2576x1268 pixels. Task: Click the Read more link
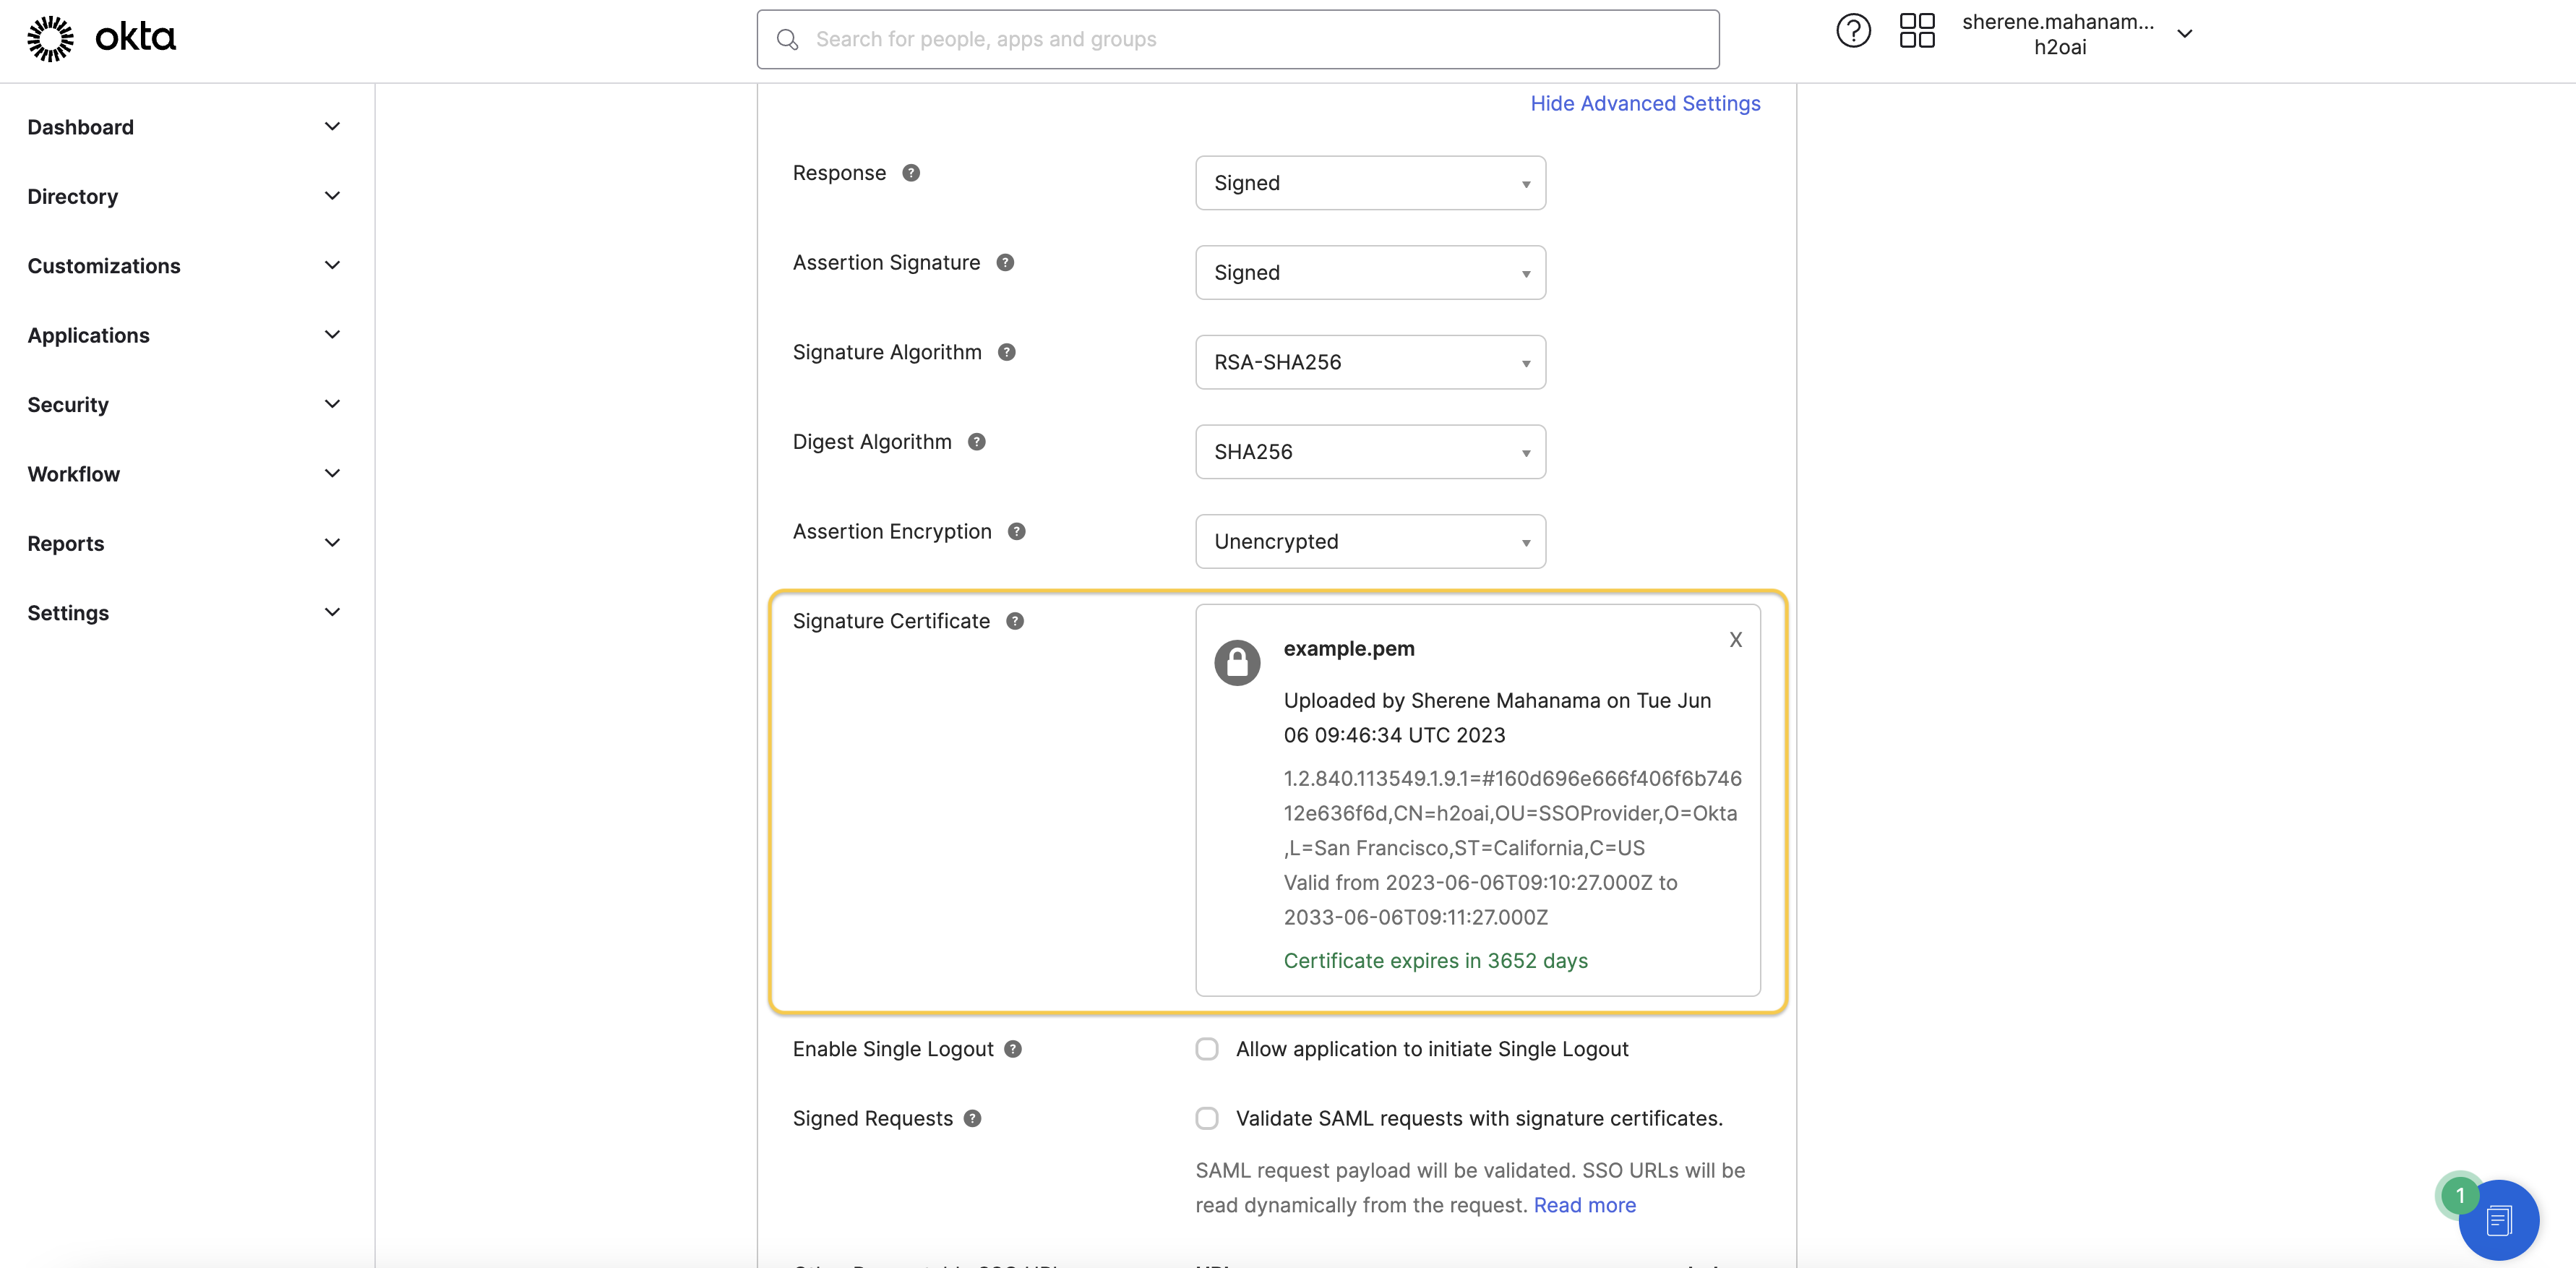click(x=1585, y=1205)
